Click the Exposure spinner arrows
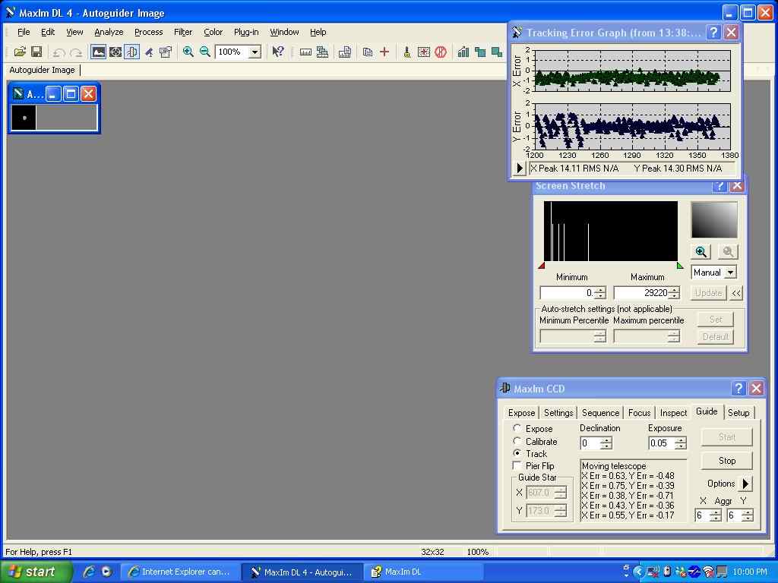 681,443
